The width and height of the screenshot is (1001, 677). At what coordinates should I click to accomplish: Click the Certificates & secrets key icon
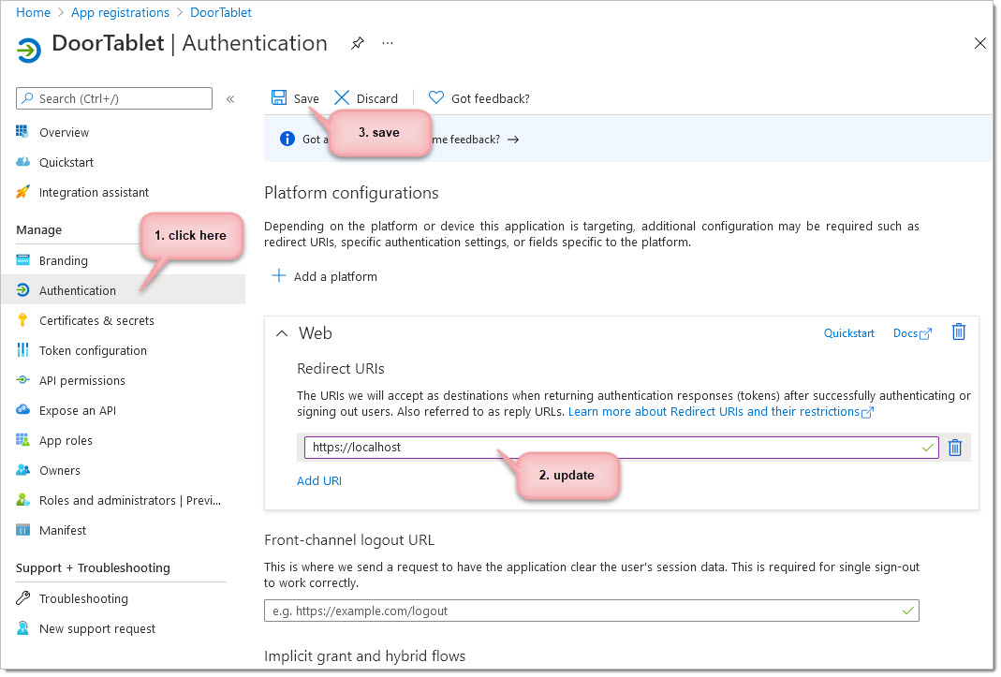tap(22, 320)
